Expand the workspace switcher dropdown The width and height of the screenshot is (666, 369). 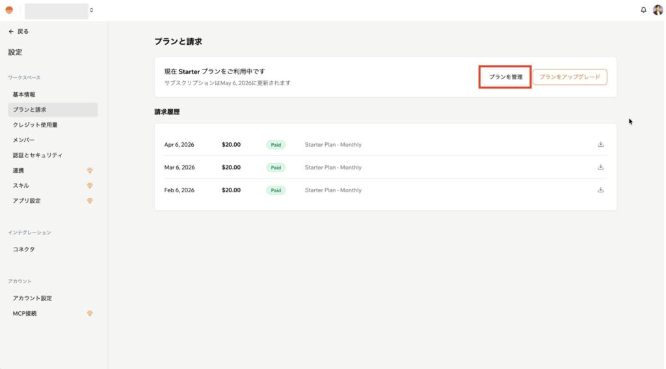coord(91,10)
